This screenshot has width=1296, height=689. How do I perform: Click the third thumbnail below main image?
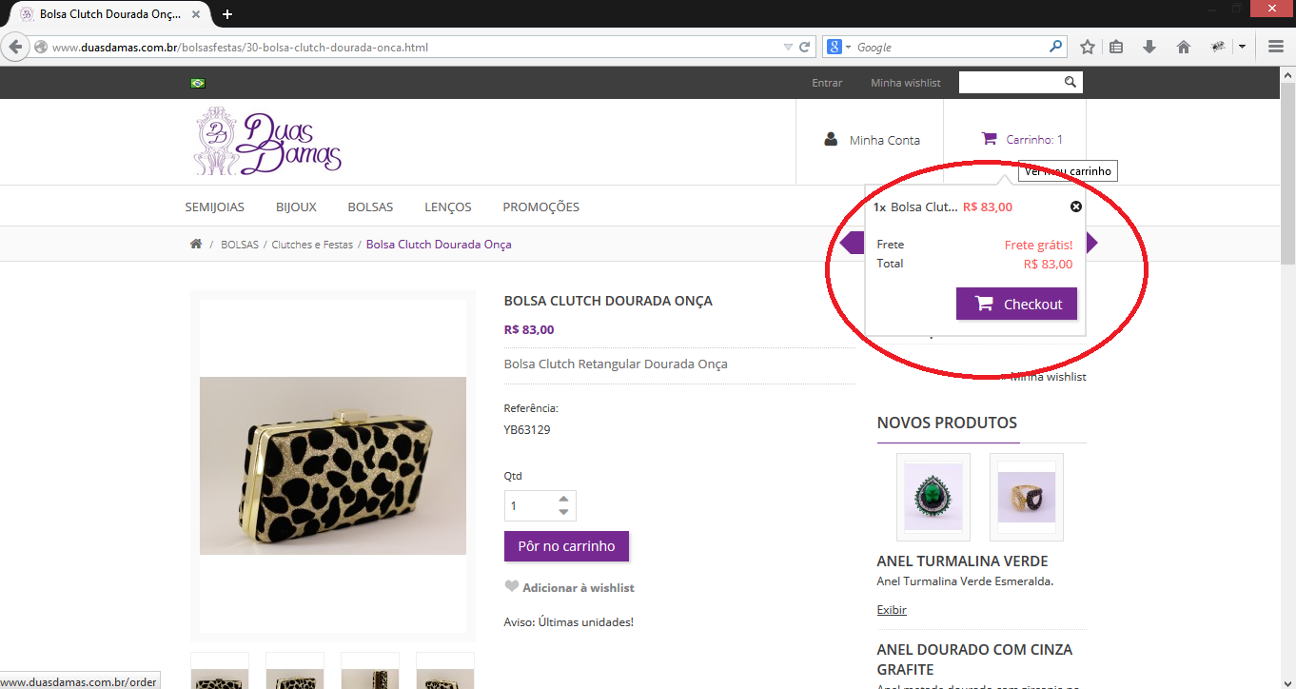(x=370, y=671)
